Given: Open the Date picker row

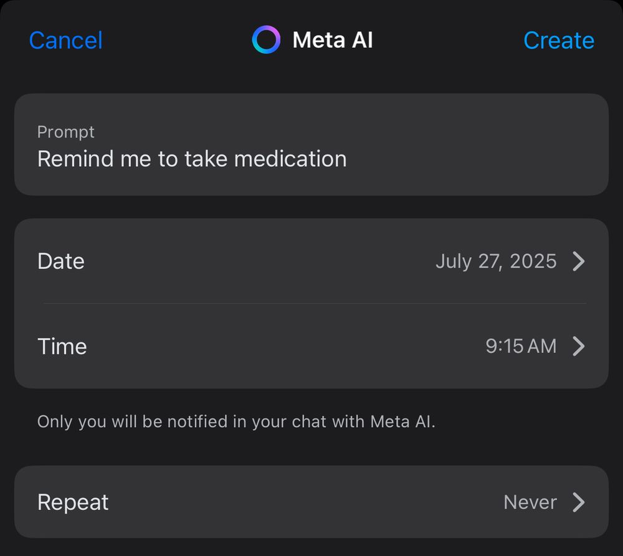Looking at the screenshot, I should (311, 262).
